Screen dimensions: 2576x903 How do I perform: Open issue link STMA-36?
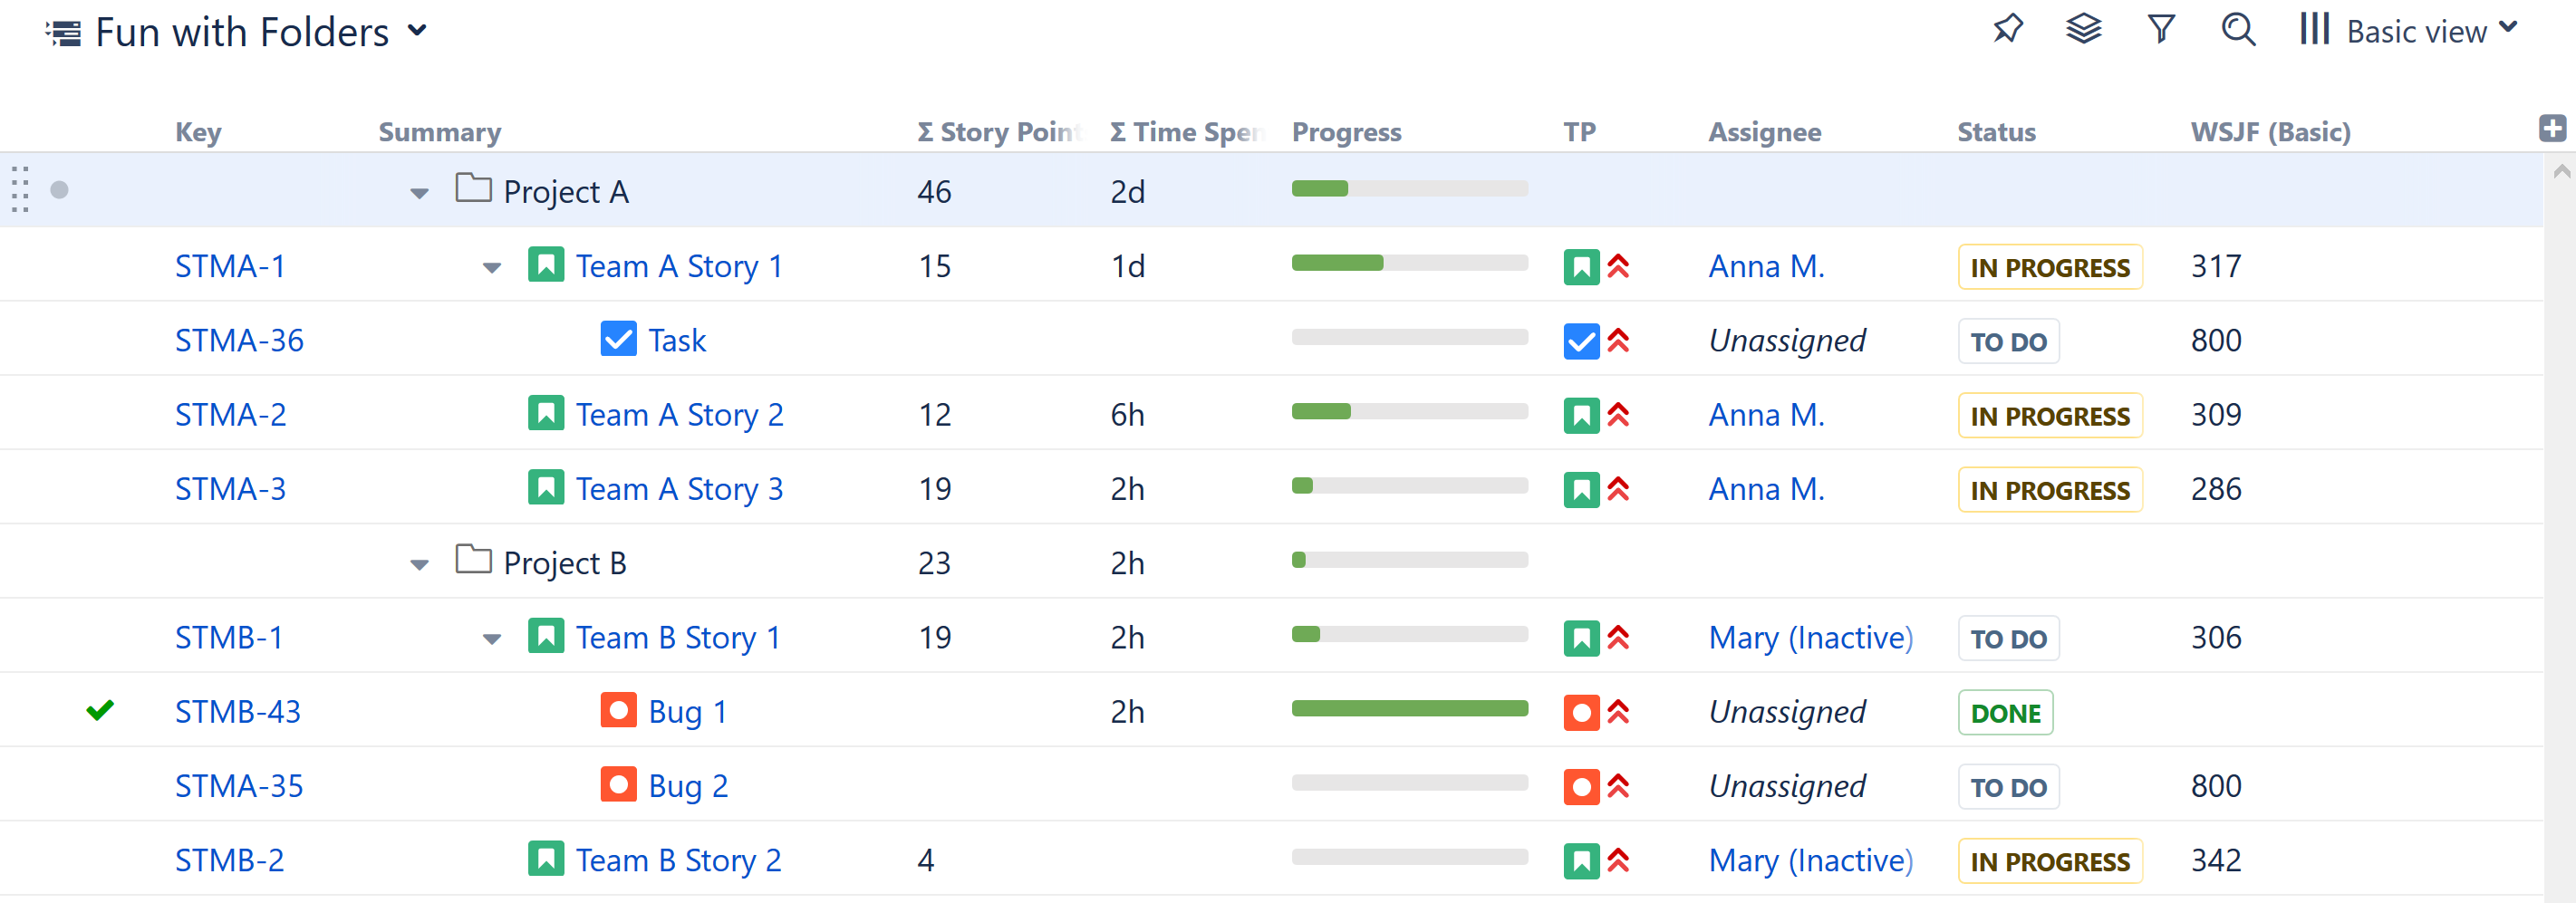pyautogui.click(x=239, y=340)
